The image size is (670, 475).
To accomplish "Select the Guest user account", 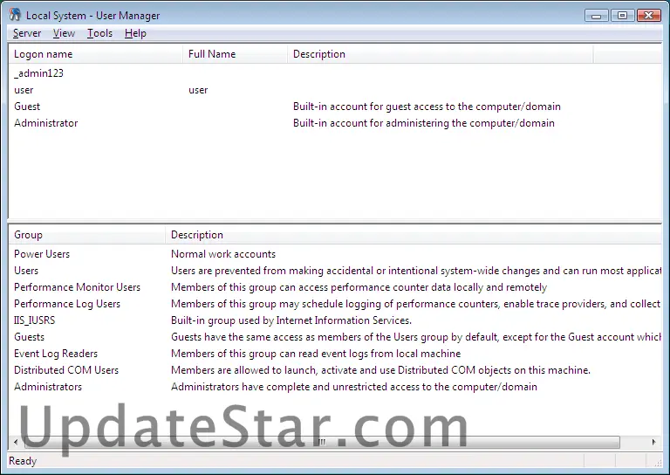I will 27,107.
